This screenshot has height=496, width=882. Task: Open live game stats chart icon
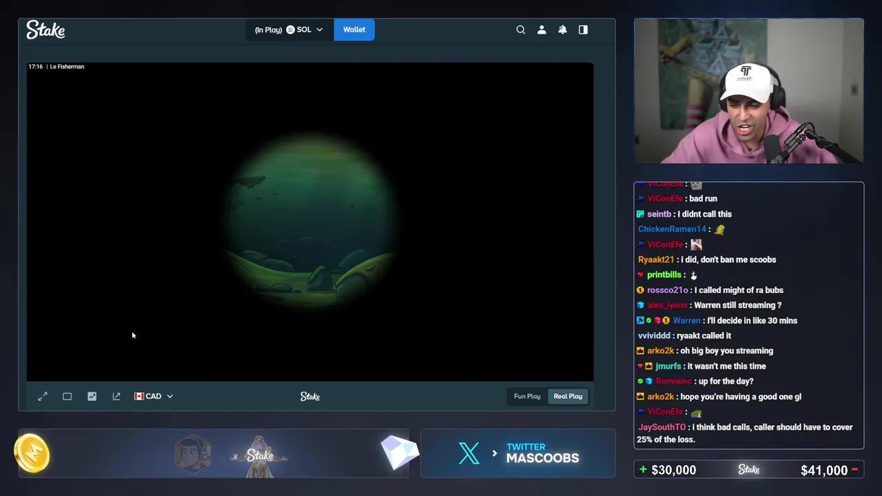(x=92, y=396)
